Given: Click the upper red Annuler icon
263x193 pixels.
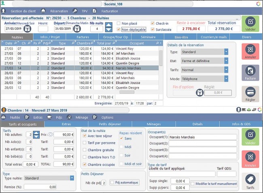Looking at the screenshot, I should coord(250,49).
